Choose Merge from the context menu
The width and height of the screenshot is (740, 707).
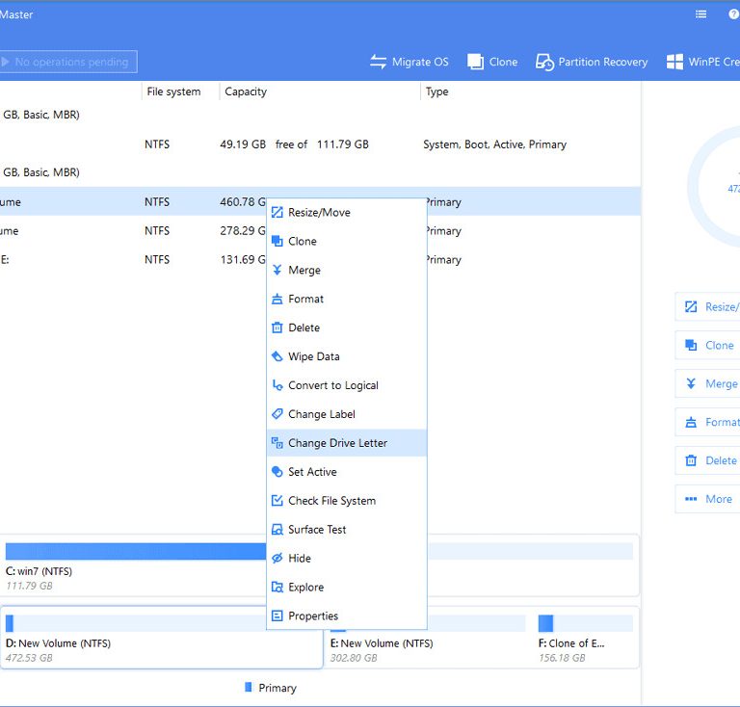click(x=347, y=270)
